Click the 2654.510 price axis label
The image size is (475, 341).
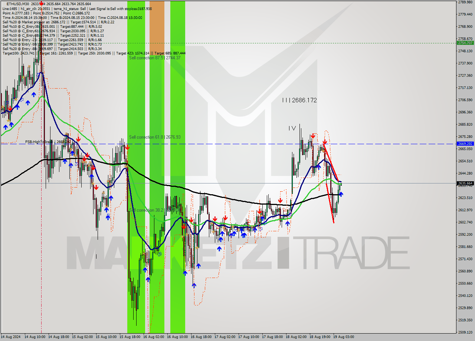click(465, 161)
